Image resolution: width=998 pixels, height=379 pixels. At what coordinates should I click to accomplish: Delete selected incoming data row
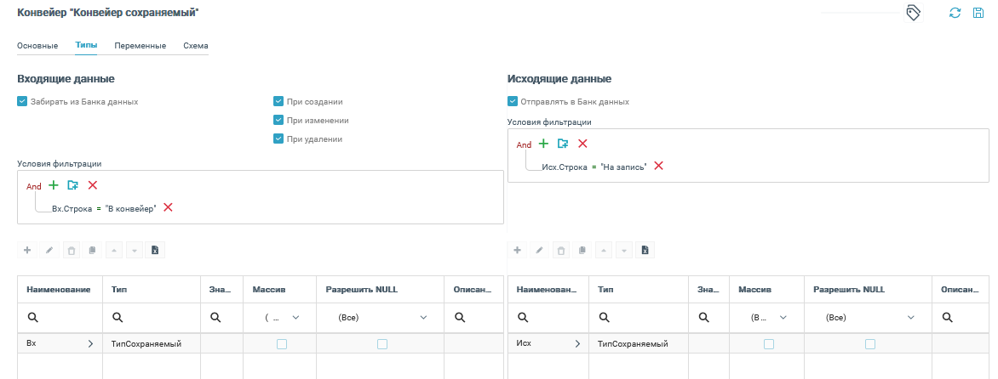click(x=71, y=250)
